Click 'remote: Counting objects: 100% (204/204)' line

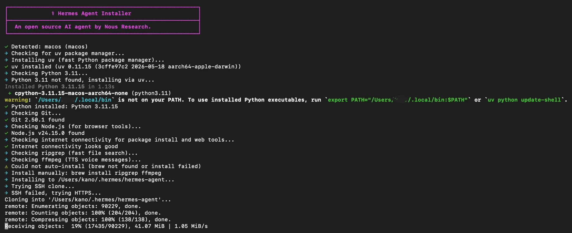tap(83, 213)
